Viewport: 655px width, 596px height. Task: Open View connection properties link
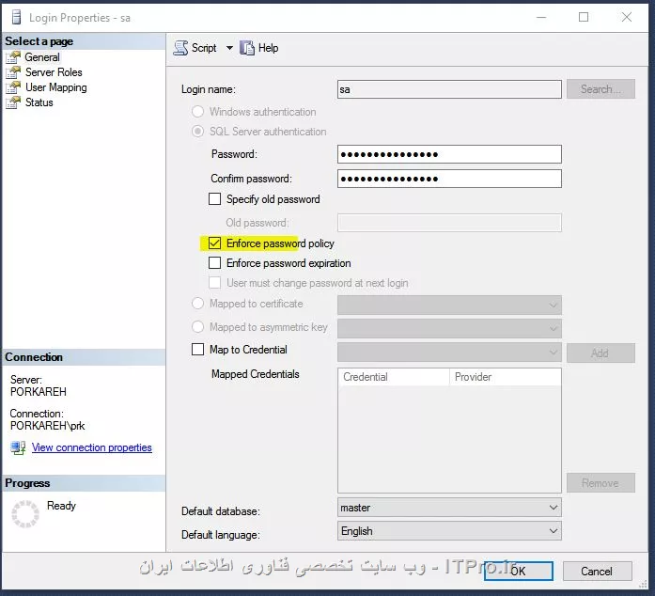coord(92,447)
